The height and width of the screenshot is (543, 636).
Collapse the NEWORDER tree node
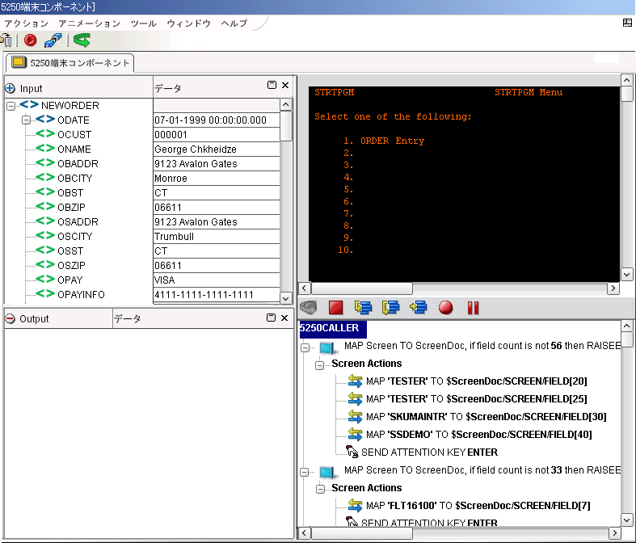pyautogui.click(x=11, y=106)
